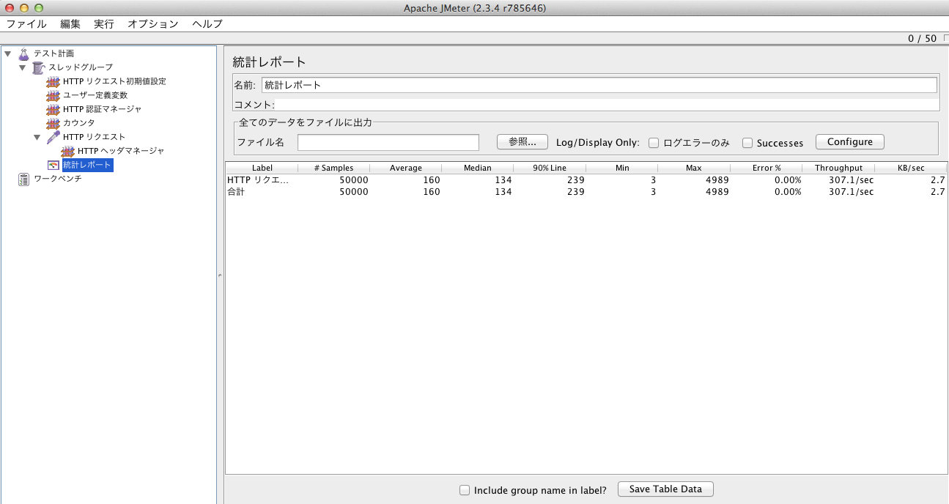This screenshot has height=504, width=949.
Task: Click the テスト計画 flask icon
Action: 23,53
